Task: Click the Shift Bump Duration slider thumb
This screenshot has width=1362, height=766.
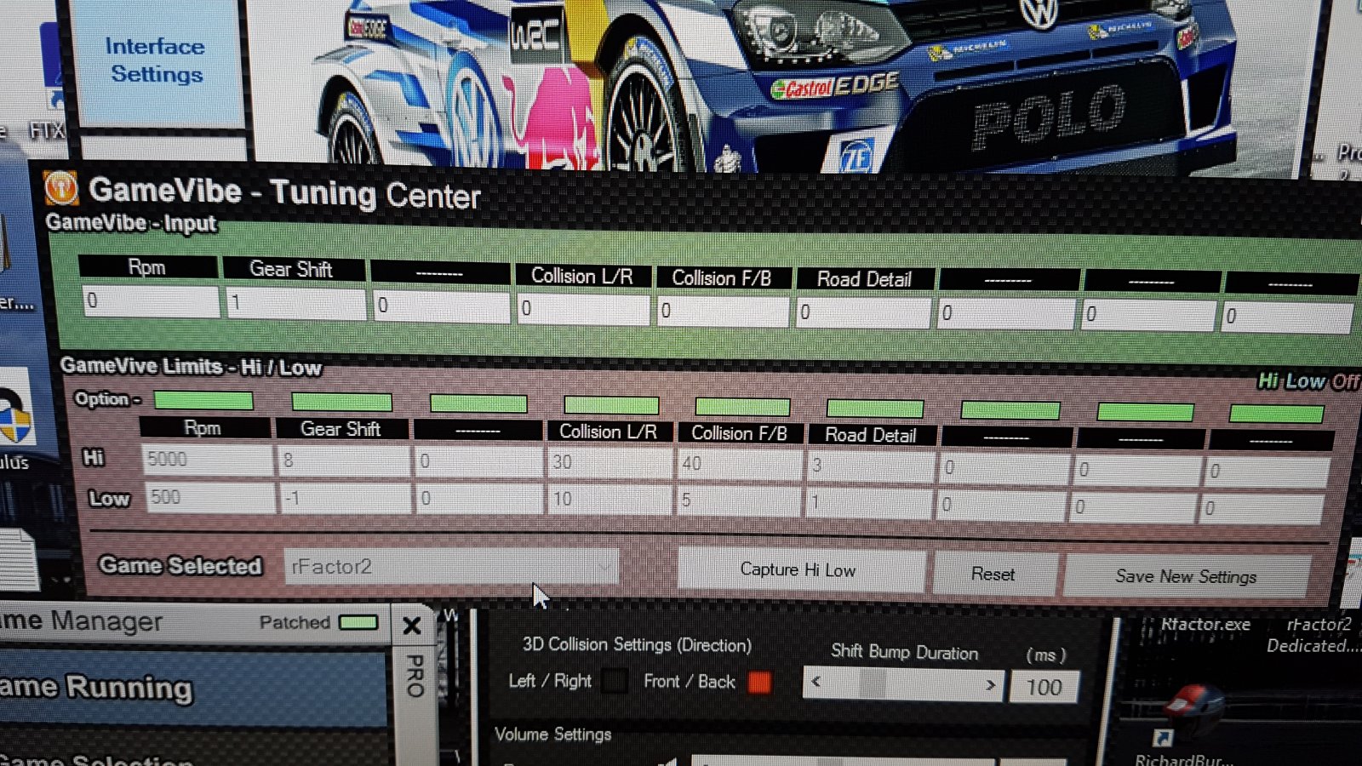Action: click(x=873, y=683)
